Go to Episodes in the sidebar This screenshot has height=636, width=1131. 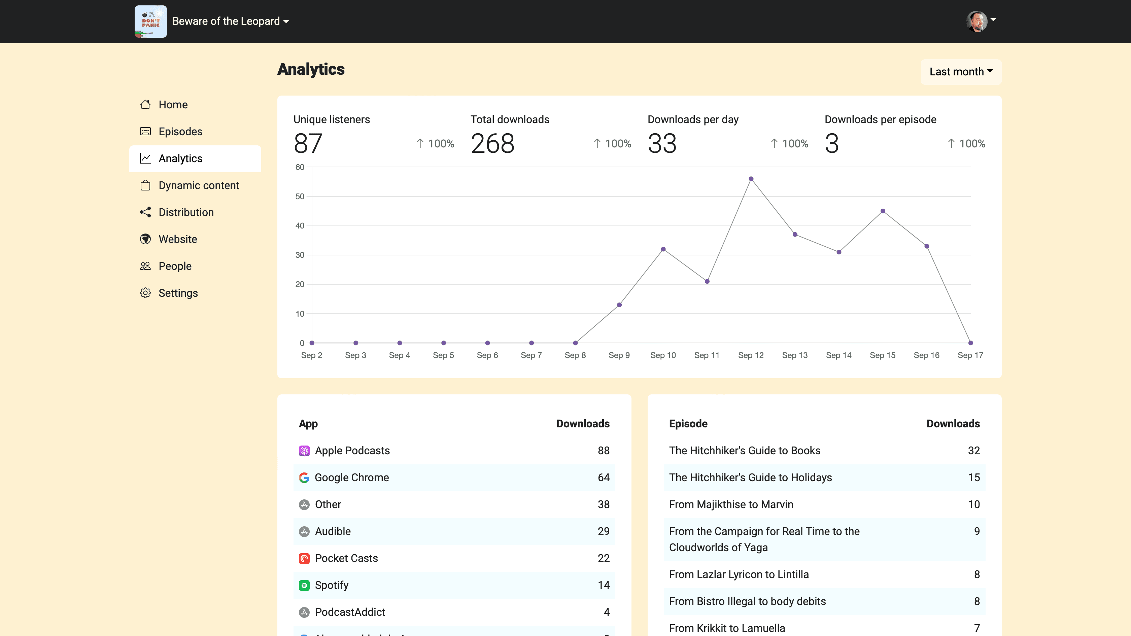click(180, 131)
